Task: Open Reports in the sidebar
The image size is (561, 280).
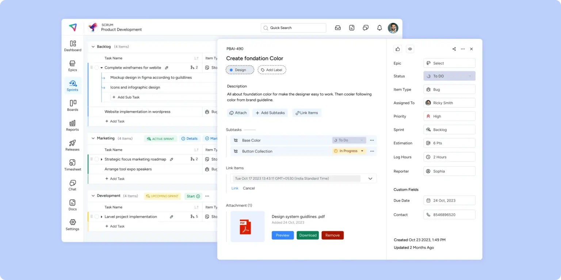Action: [72, 125]
